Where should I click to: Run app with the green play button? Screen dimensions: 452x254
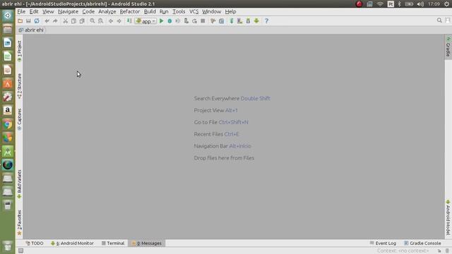pos(162,20)
